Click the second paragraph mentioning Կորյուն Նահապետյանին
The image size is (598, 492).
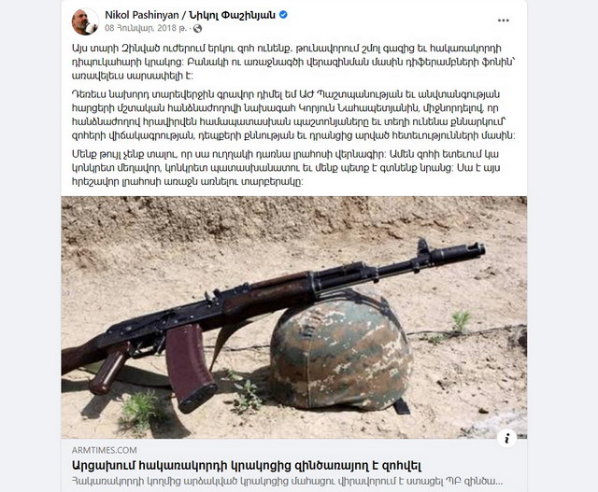click(x=293, y=115)
